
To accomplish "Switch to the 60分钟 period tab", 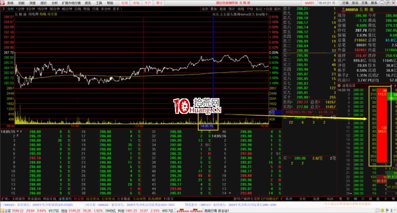I will (x=67, y=9).
